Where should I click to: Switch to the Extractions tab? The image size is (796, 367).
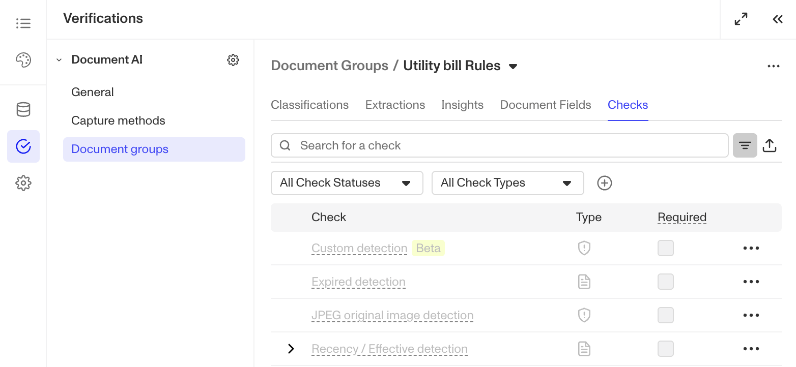point(395,105)
